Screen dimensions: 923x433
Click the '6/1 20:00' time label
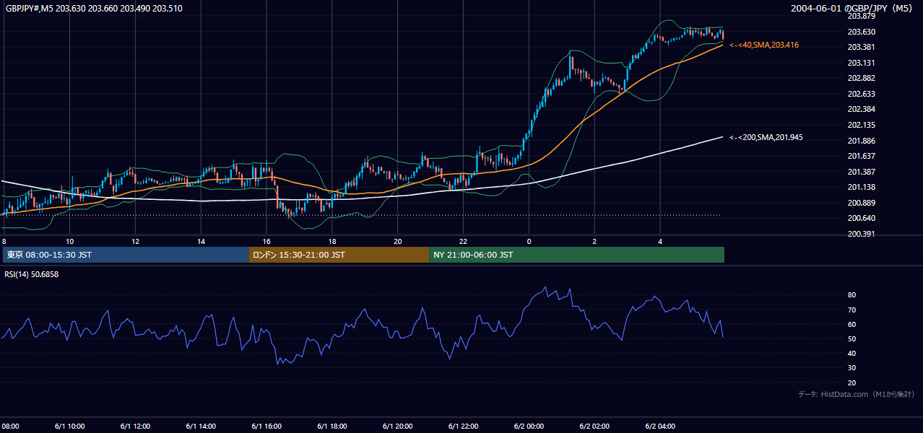pos(399,427)
